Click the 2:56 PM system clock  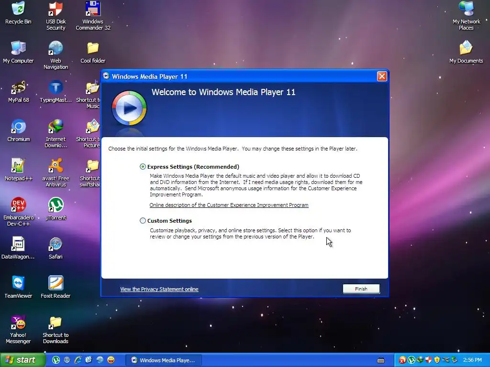(472, 360)
